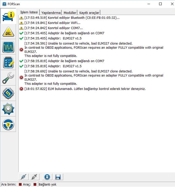Save the log with floppy disk button

(x=58, y=177)
